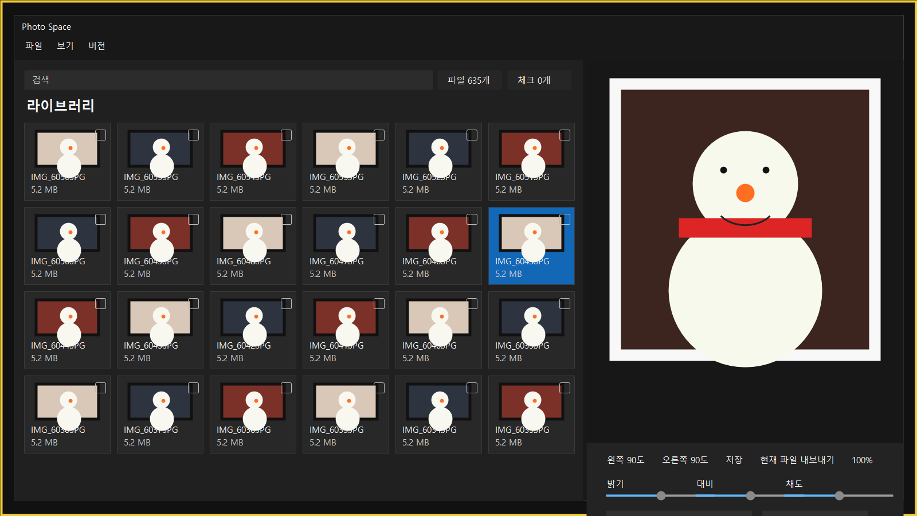Check the box on IMG_6048.JPG

pyautogui.click(x=287, y=220)
